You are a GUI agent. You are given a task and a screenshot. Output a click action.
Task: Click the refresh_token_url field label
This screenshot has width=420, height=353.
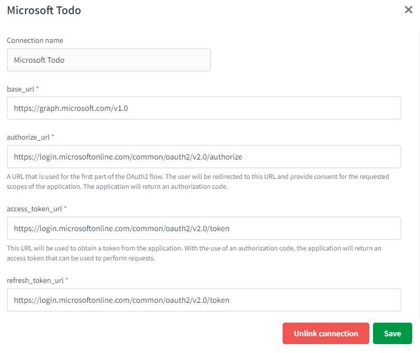pyautogui.click(x=35, y=280)
